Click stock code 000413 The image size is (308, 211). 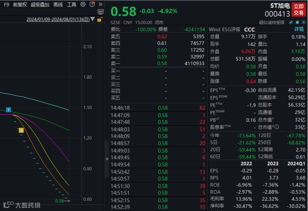point(277,14)
